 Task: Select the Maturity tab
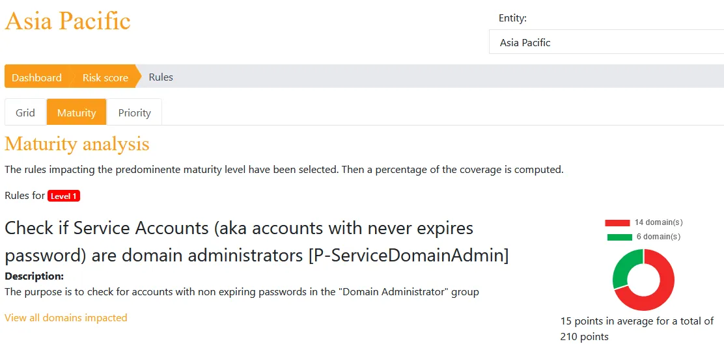click(77, 112)
